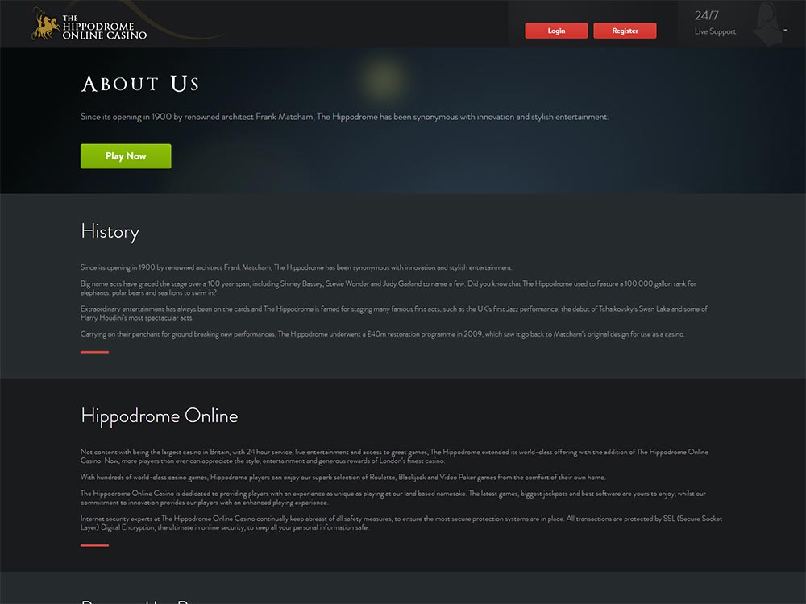
Task: Click the Hippodrome Online section heading
Action: tap(160, 416)
